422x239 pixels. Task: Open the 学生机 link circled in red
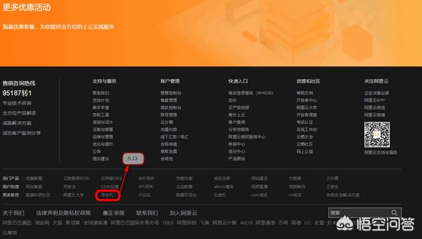pos(107,195)
